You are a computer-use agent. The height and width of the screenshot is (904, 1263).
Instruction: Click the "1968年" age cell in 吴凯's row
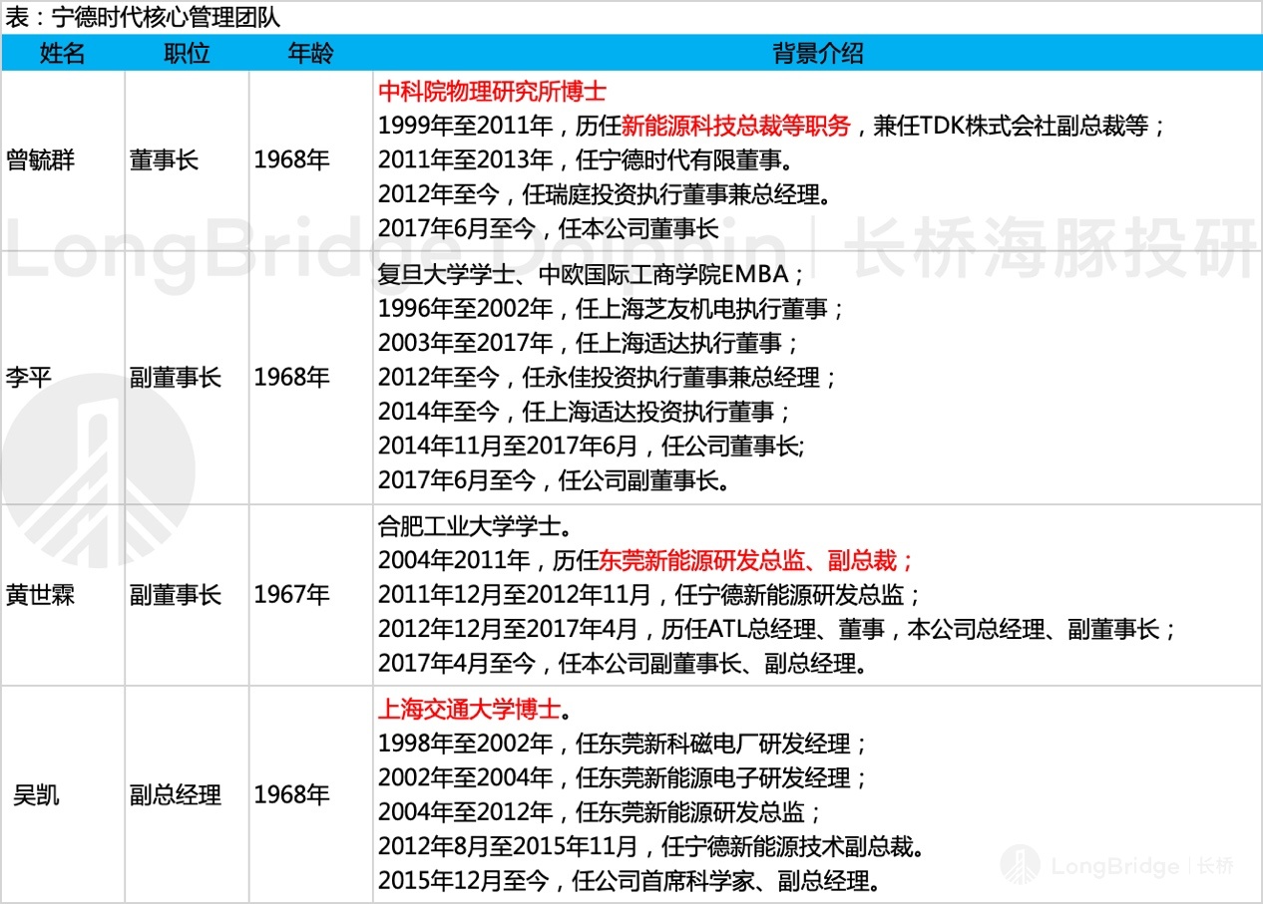tap(291, 794)
